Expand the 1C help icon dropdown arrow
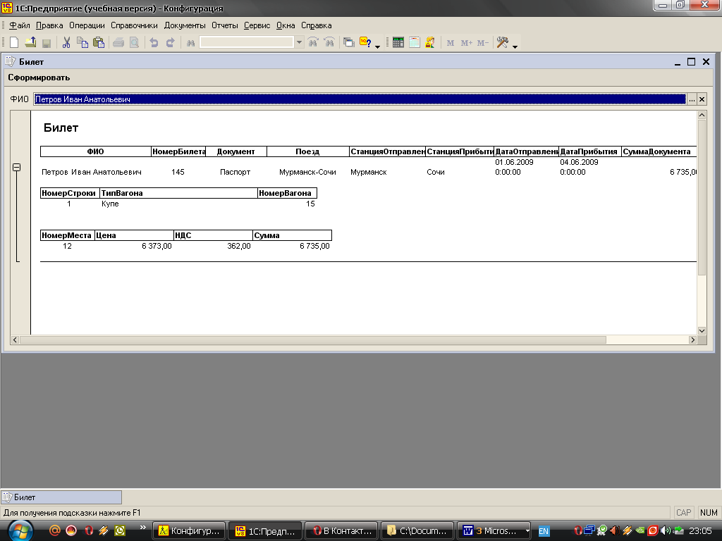 click(377, 46)
